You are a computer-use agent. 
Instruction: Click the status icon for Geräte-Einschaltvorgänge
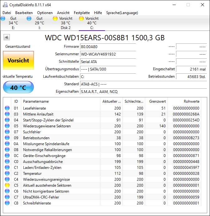coord(7,155)
